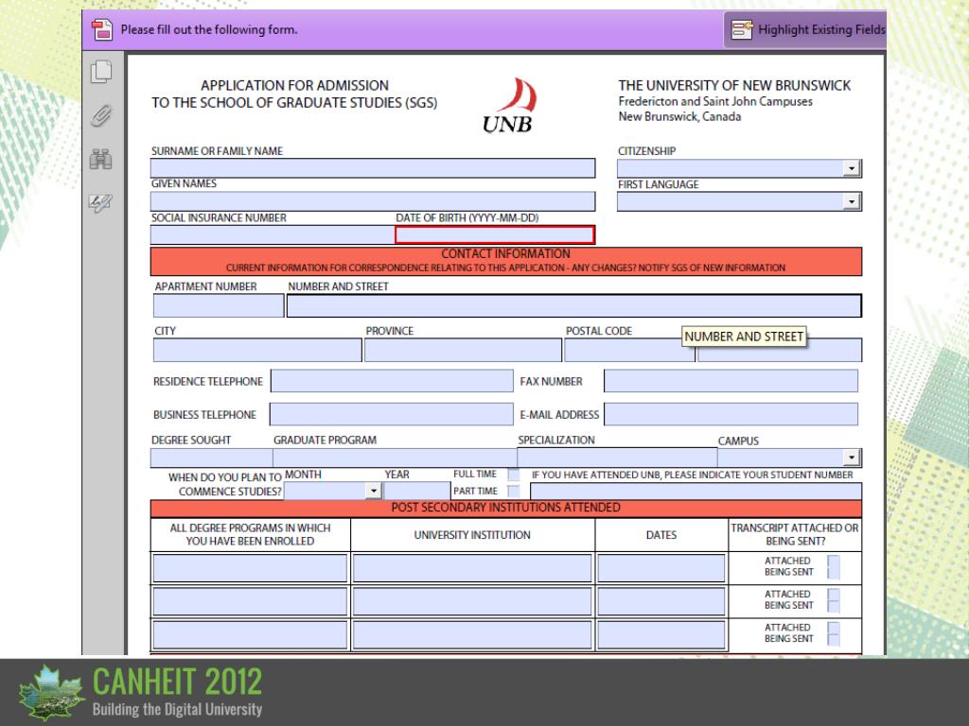The width and height of the screenshot is (969, 726).
Task: Open the Attachments paperclip panel
Action: tap(101, 116)
